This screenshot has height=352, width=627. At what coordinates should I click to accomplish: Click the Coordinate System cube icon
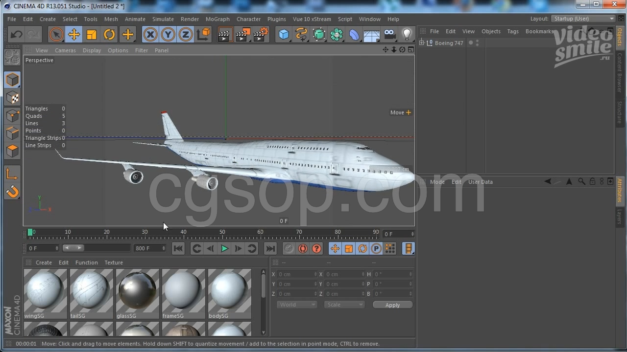[204, 34]
